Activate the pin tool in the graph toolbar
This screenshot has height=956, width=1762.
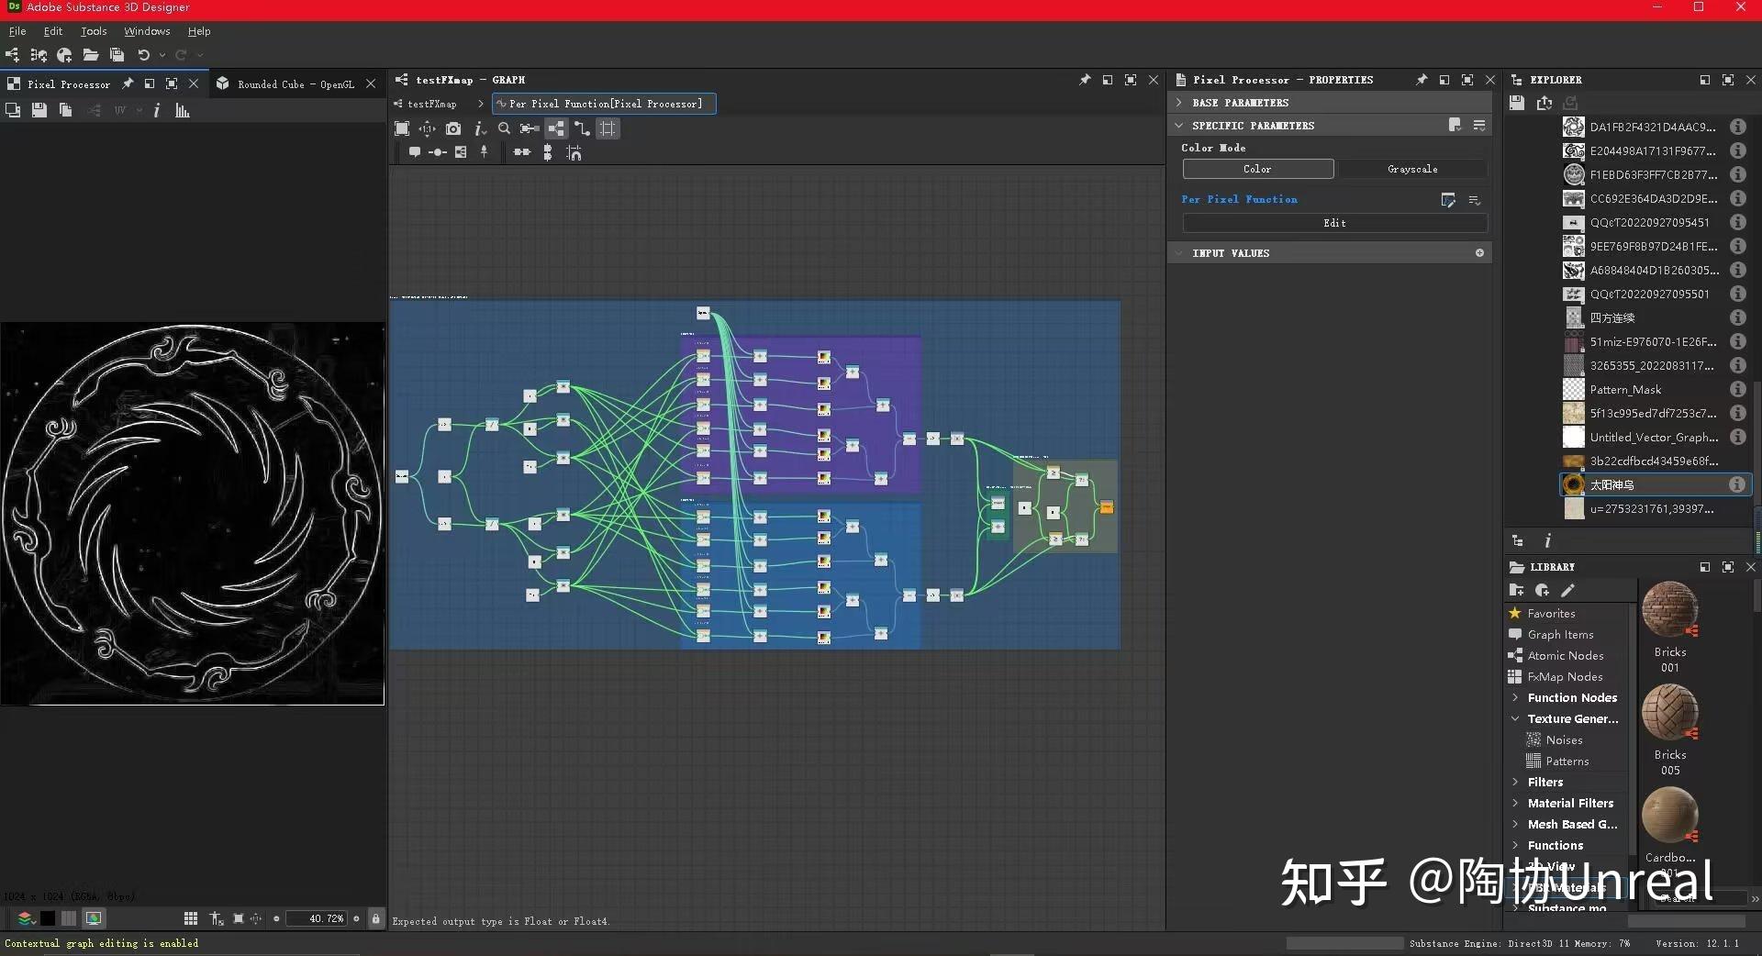click(x=484, y=152)
